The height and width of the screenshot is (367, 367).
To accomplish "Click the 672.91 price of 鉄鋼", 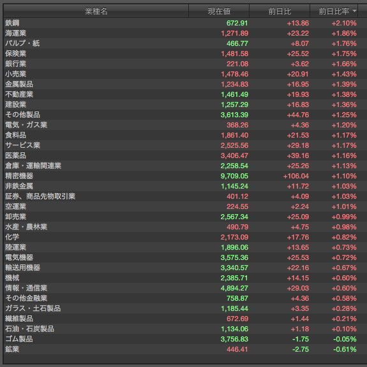I will coord(237,23).
